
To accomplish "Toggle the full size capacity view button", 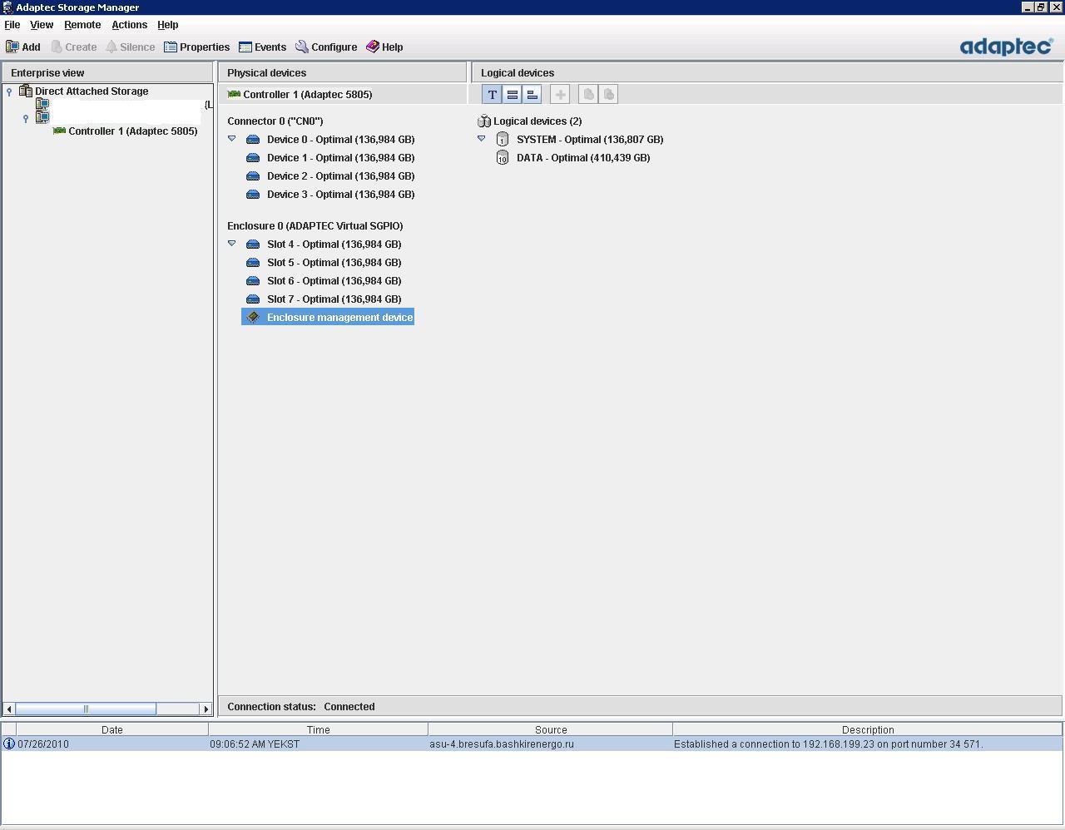I will 513,95.
